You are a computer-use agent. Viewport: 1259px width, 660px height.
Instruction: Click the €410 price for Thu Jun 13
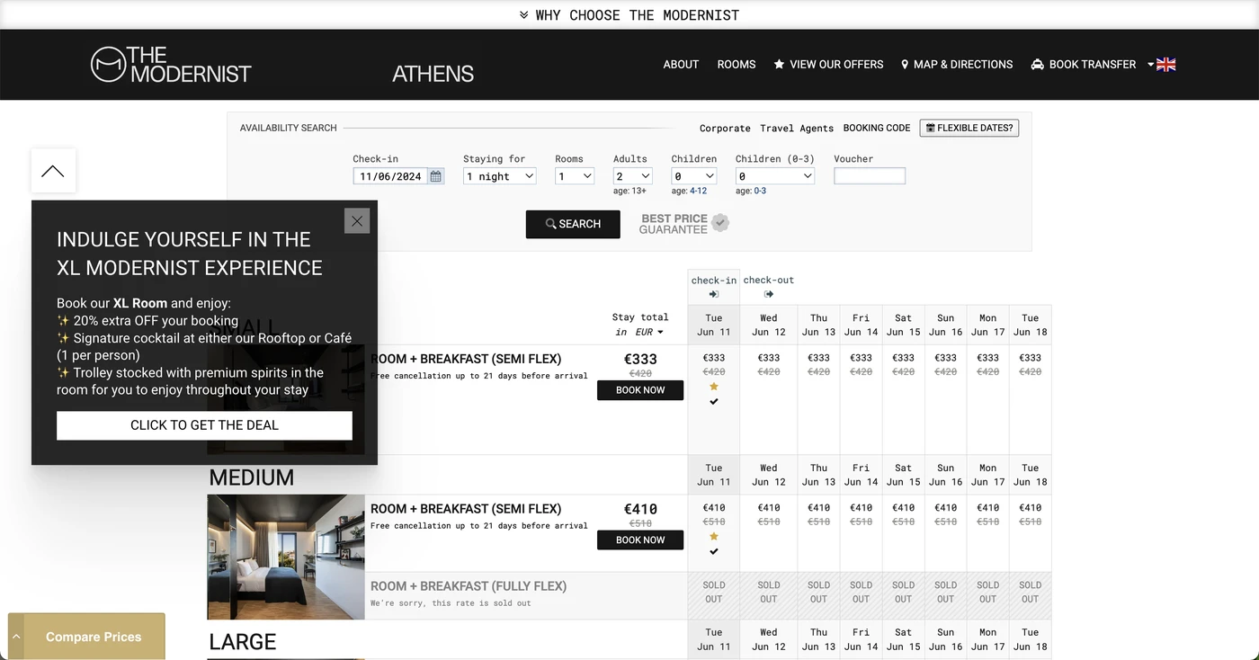click(x=819, y=508)
